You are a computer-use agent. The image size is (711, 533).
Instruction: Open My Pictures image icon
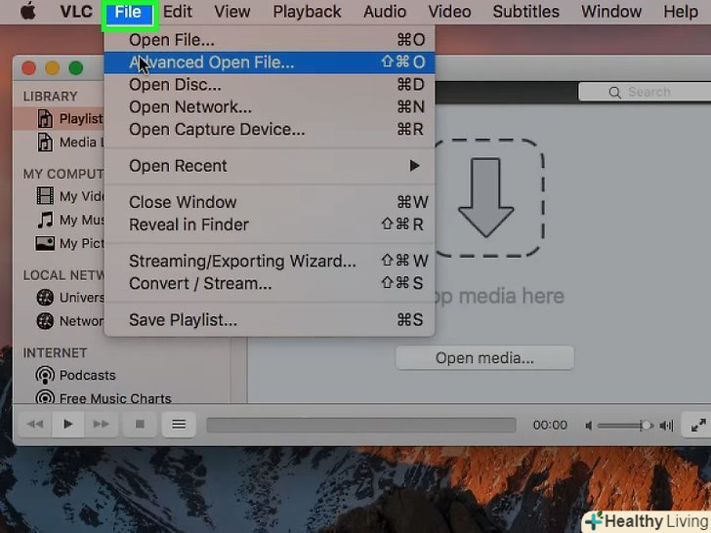click(45, 243)
